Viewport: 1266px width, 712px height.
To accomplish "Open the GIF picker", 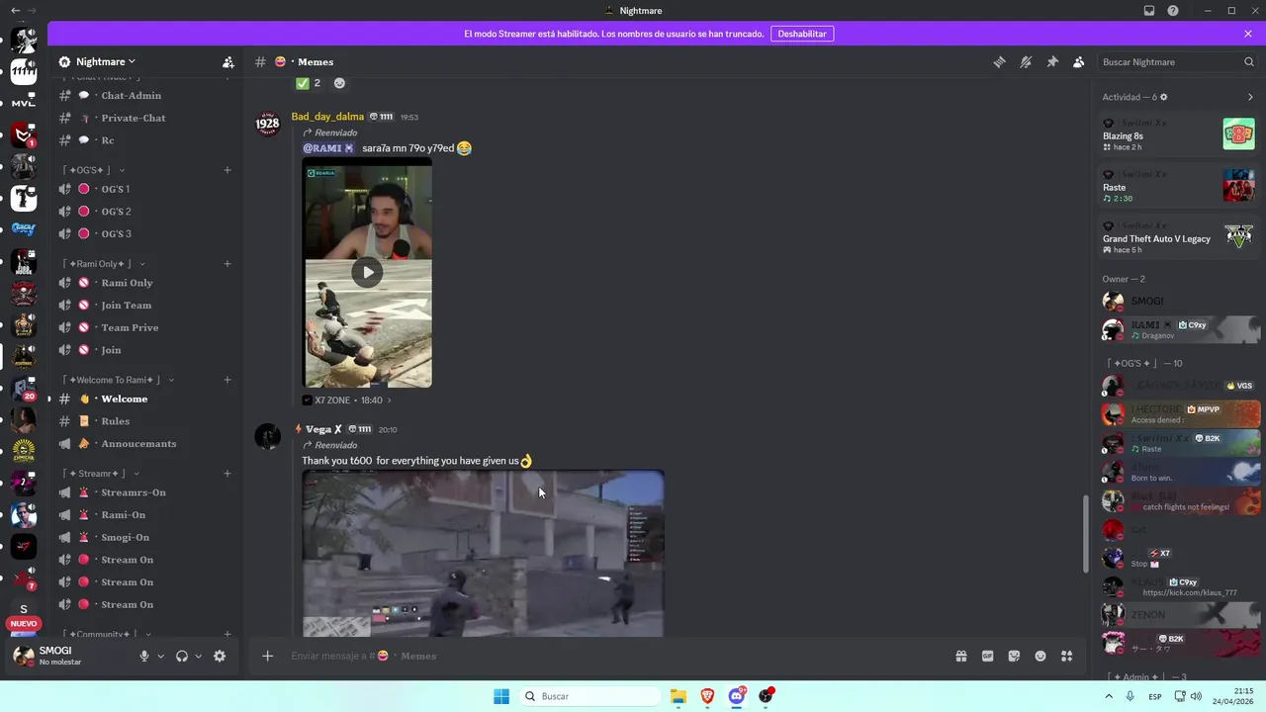I will pos(987,656).
